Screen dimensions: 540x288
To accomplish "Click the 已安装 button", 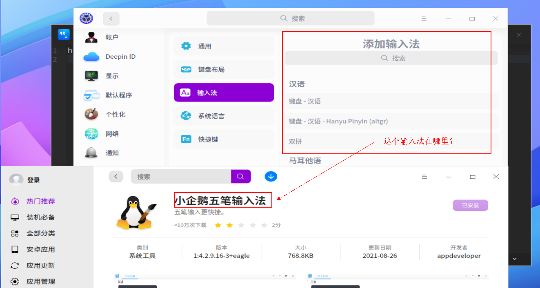I will point(470,205).
